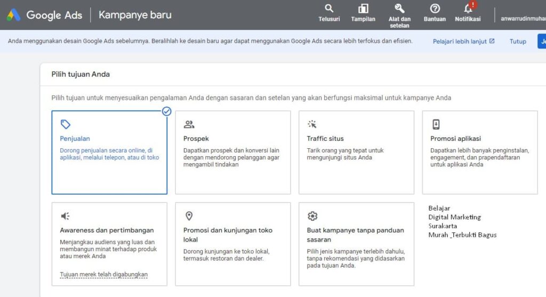Click Menjangkau audiens yang luas description
The width and height of the screenshot is (546, 297).
point(108,249)
